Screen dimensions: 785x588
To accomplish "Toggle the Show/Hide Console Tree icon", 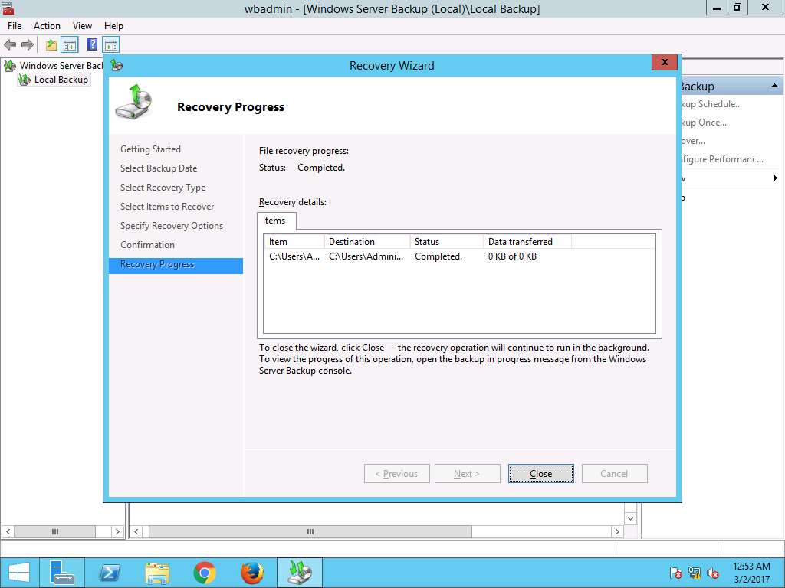I will 70,45.
